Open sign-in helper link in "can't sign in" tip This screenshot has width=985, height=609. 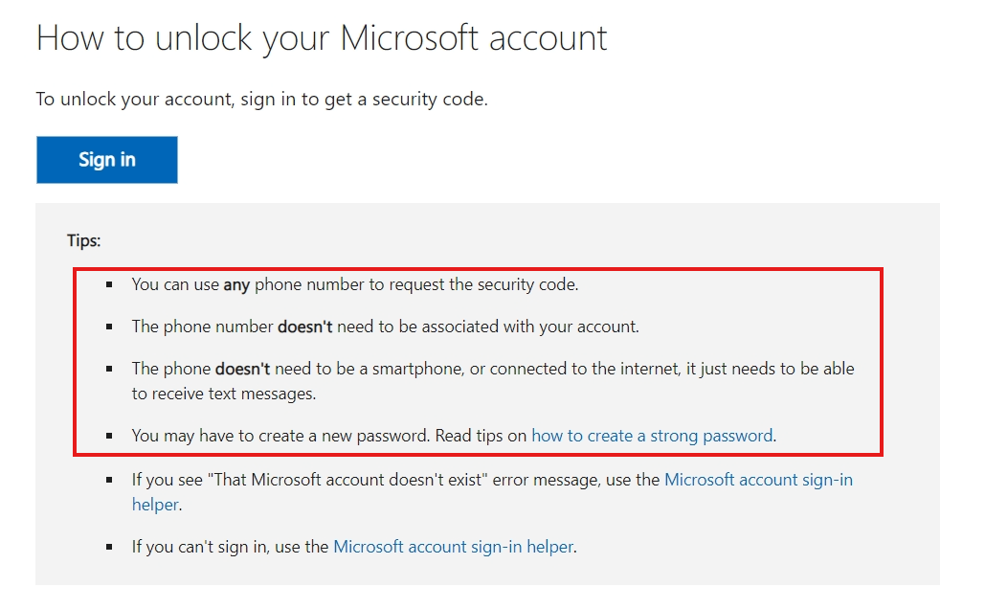pos(453,548)
